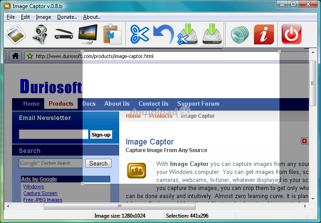Screen dimensions: 321x223
Task: Click the gold Image Captor product icon
Action: tap(137, 170)
